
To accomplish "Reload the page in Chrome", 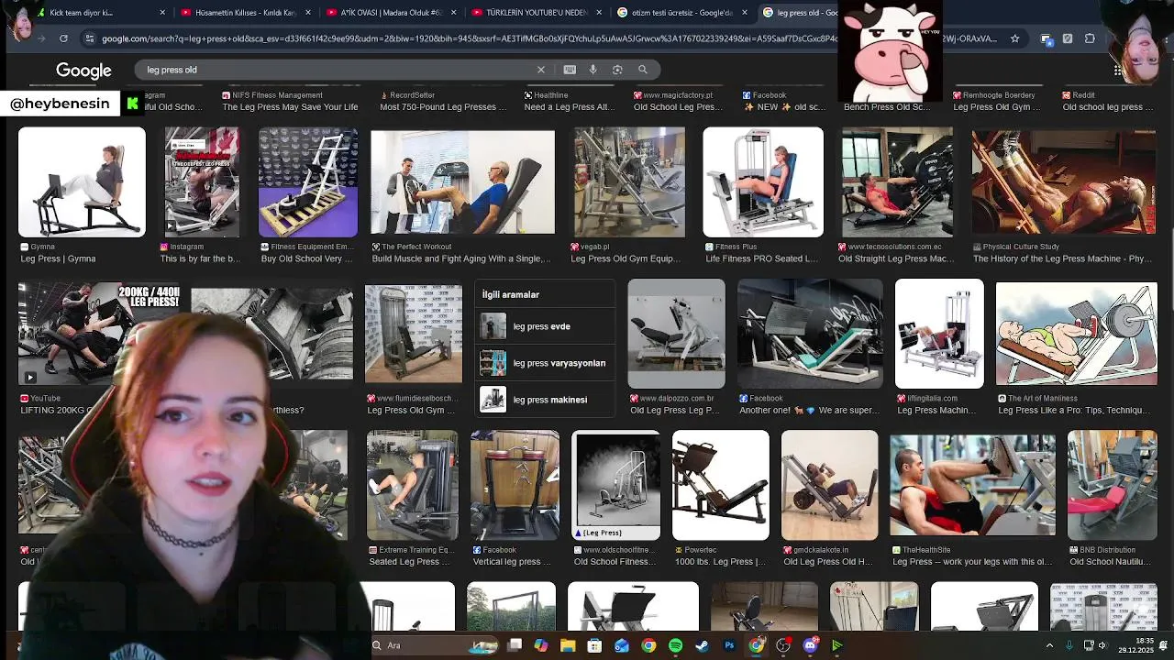I will (63, 38).
